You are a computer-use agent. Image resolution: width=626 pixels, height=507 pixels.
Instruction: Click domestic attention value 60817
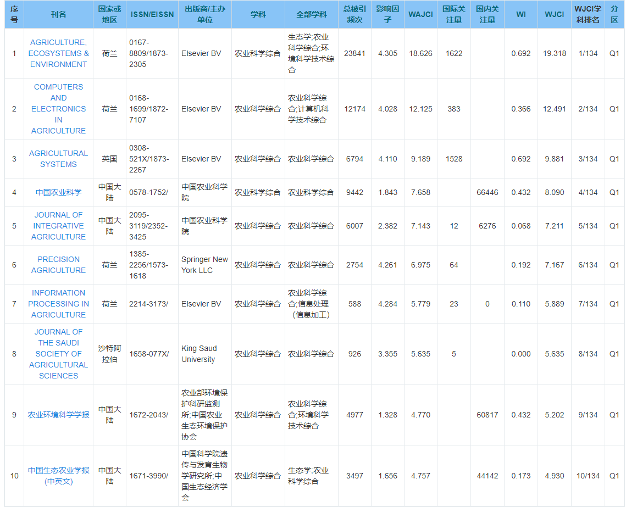(x=487, y=415)
